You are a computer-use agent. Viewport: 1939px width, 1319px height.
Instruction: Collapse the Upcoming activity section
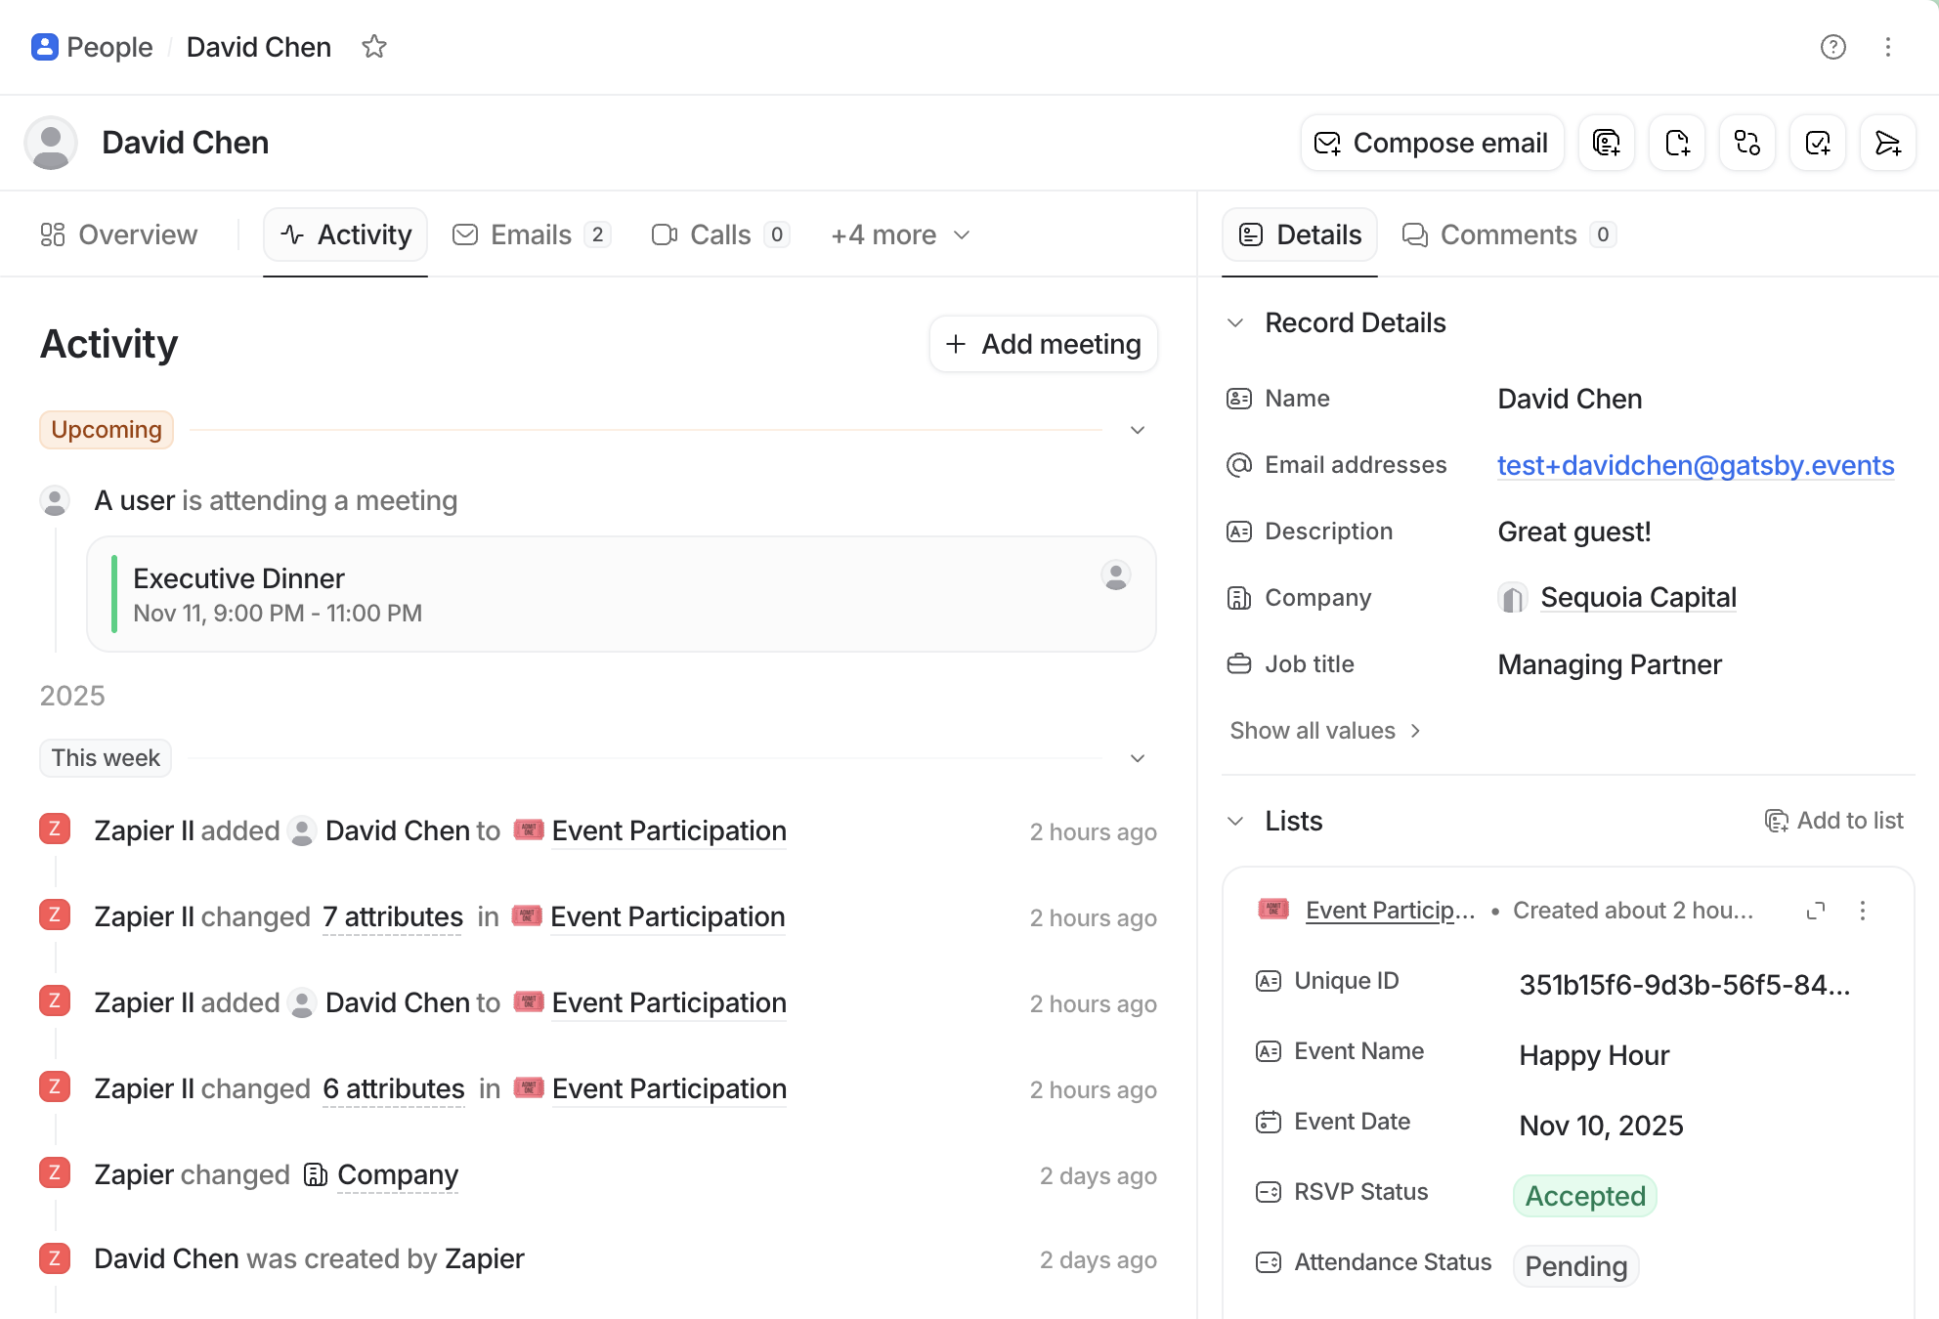click(1137, 430)
